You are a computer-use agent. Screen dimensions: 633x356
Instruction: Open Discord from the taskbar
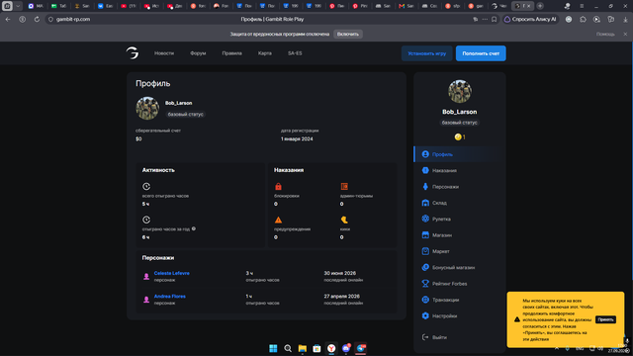346,348
